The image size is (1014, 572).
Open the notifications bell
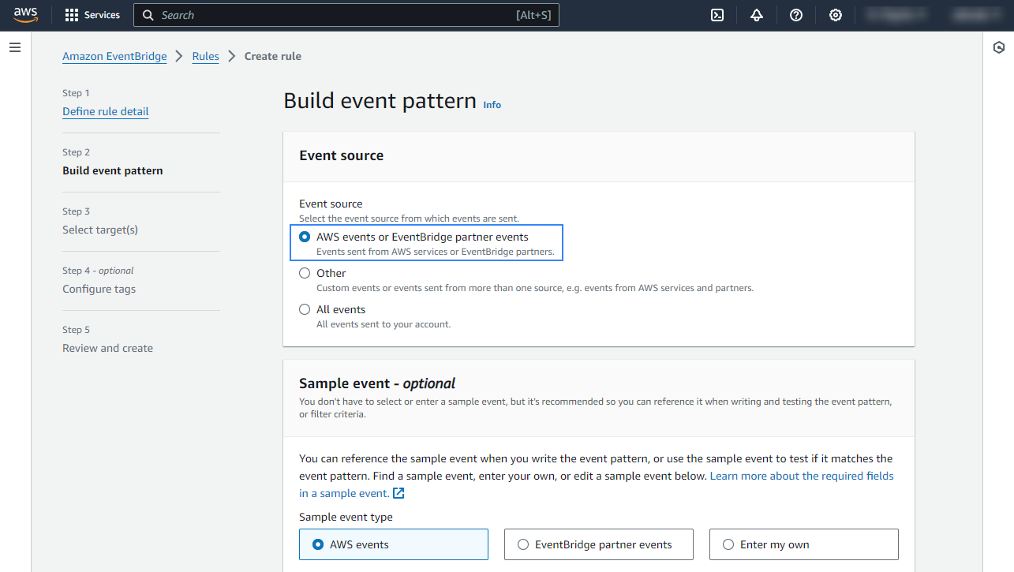pyautogui.click(x=757, y=15)
